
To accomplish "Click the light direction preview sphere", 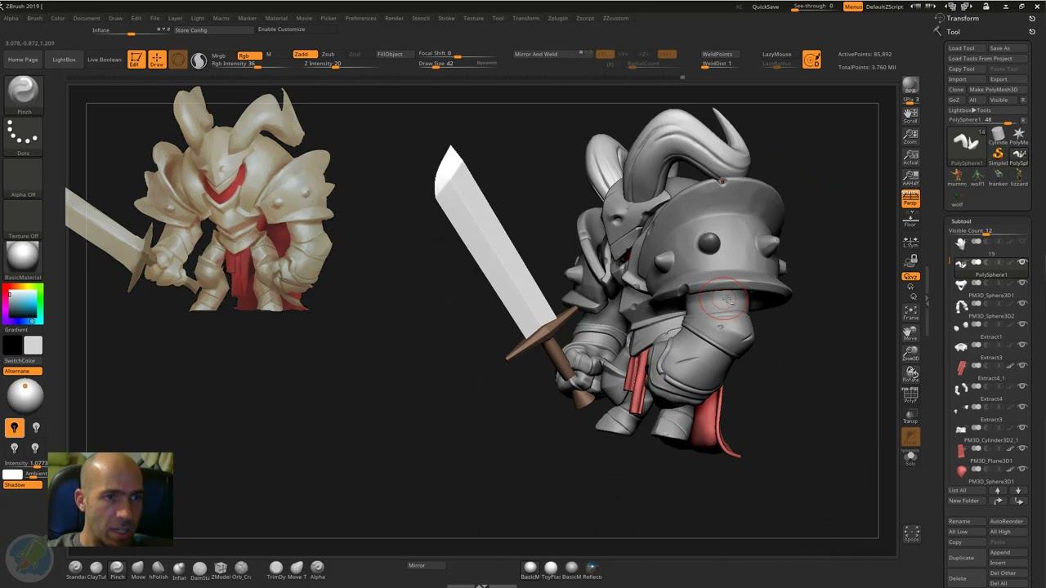I will pos(24,397).
